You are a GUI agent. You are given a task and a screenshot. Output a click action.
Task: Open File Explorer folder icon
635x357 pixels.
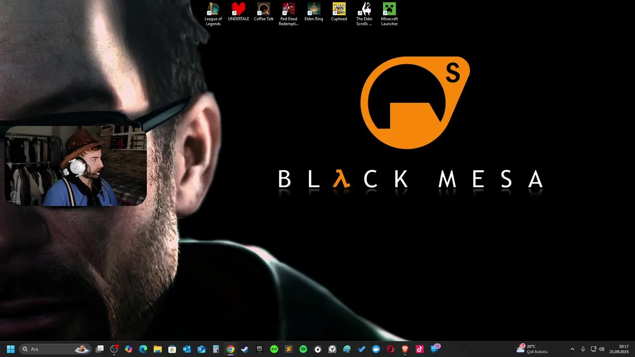(x=158, y=349)
